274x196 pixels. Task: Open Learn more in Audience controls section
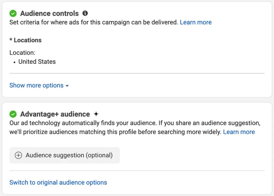pyautogui.click(x=196, y=22)
